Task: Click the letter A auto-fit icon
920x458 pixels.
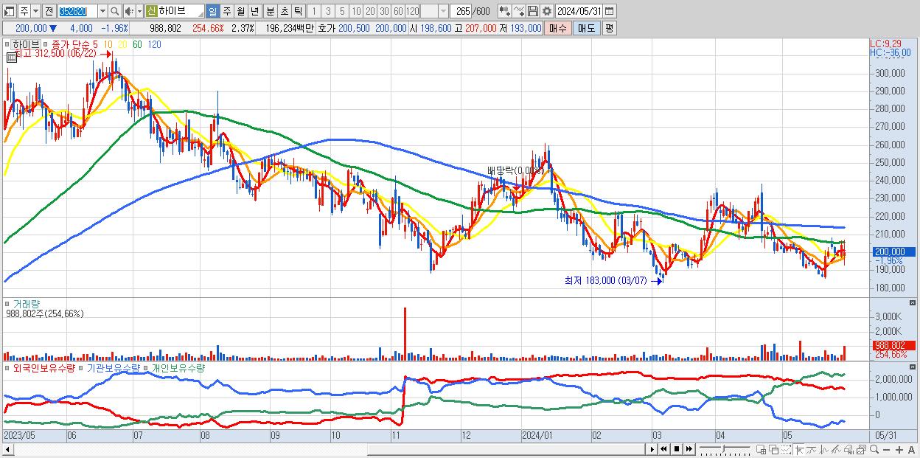Action: 911,450
